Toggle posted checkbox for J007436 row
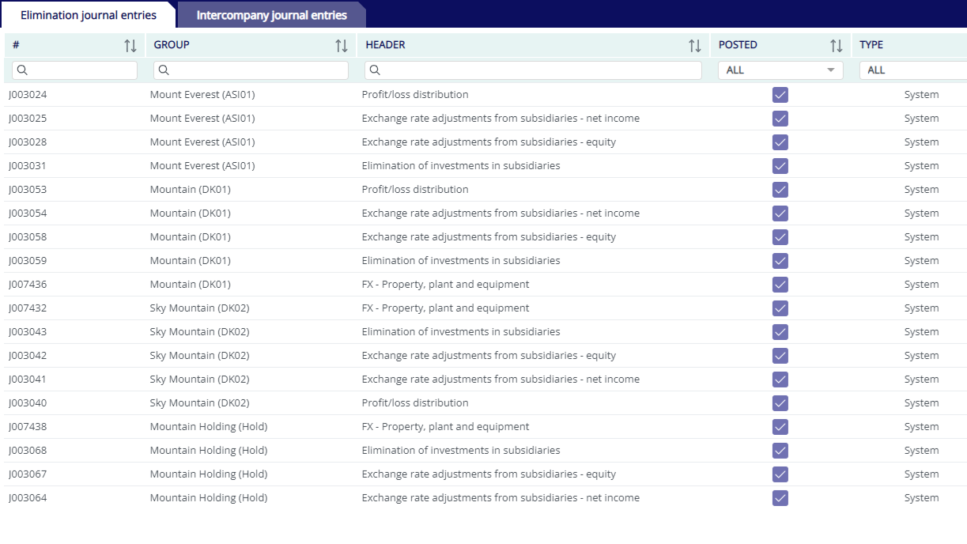 click(780, 285)
